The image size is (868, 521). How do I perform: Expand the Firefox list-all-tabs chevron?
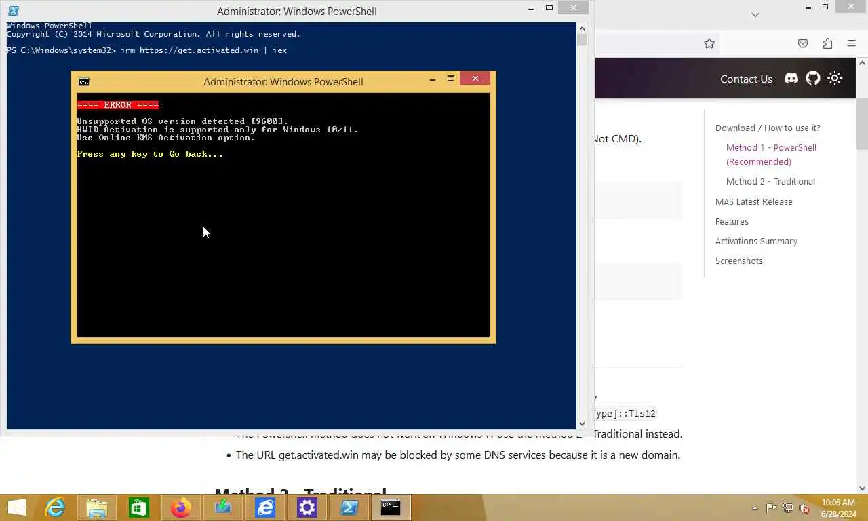pyautogui.click(x=755, y=14)
